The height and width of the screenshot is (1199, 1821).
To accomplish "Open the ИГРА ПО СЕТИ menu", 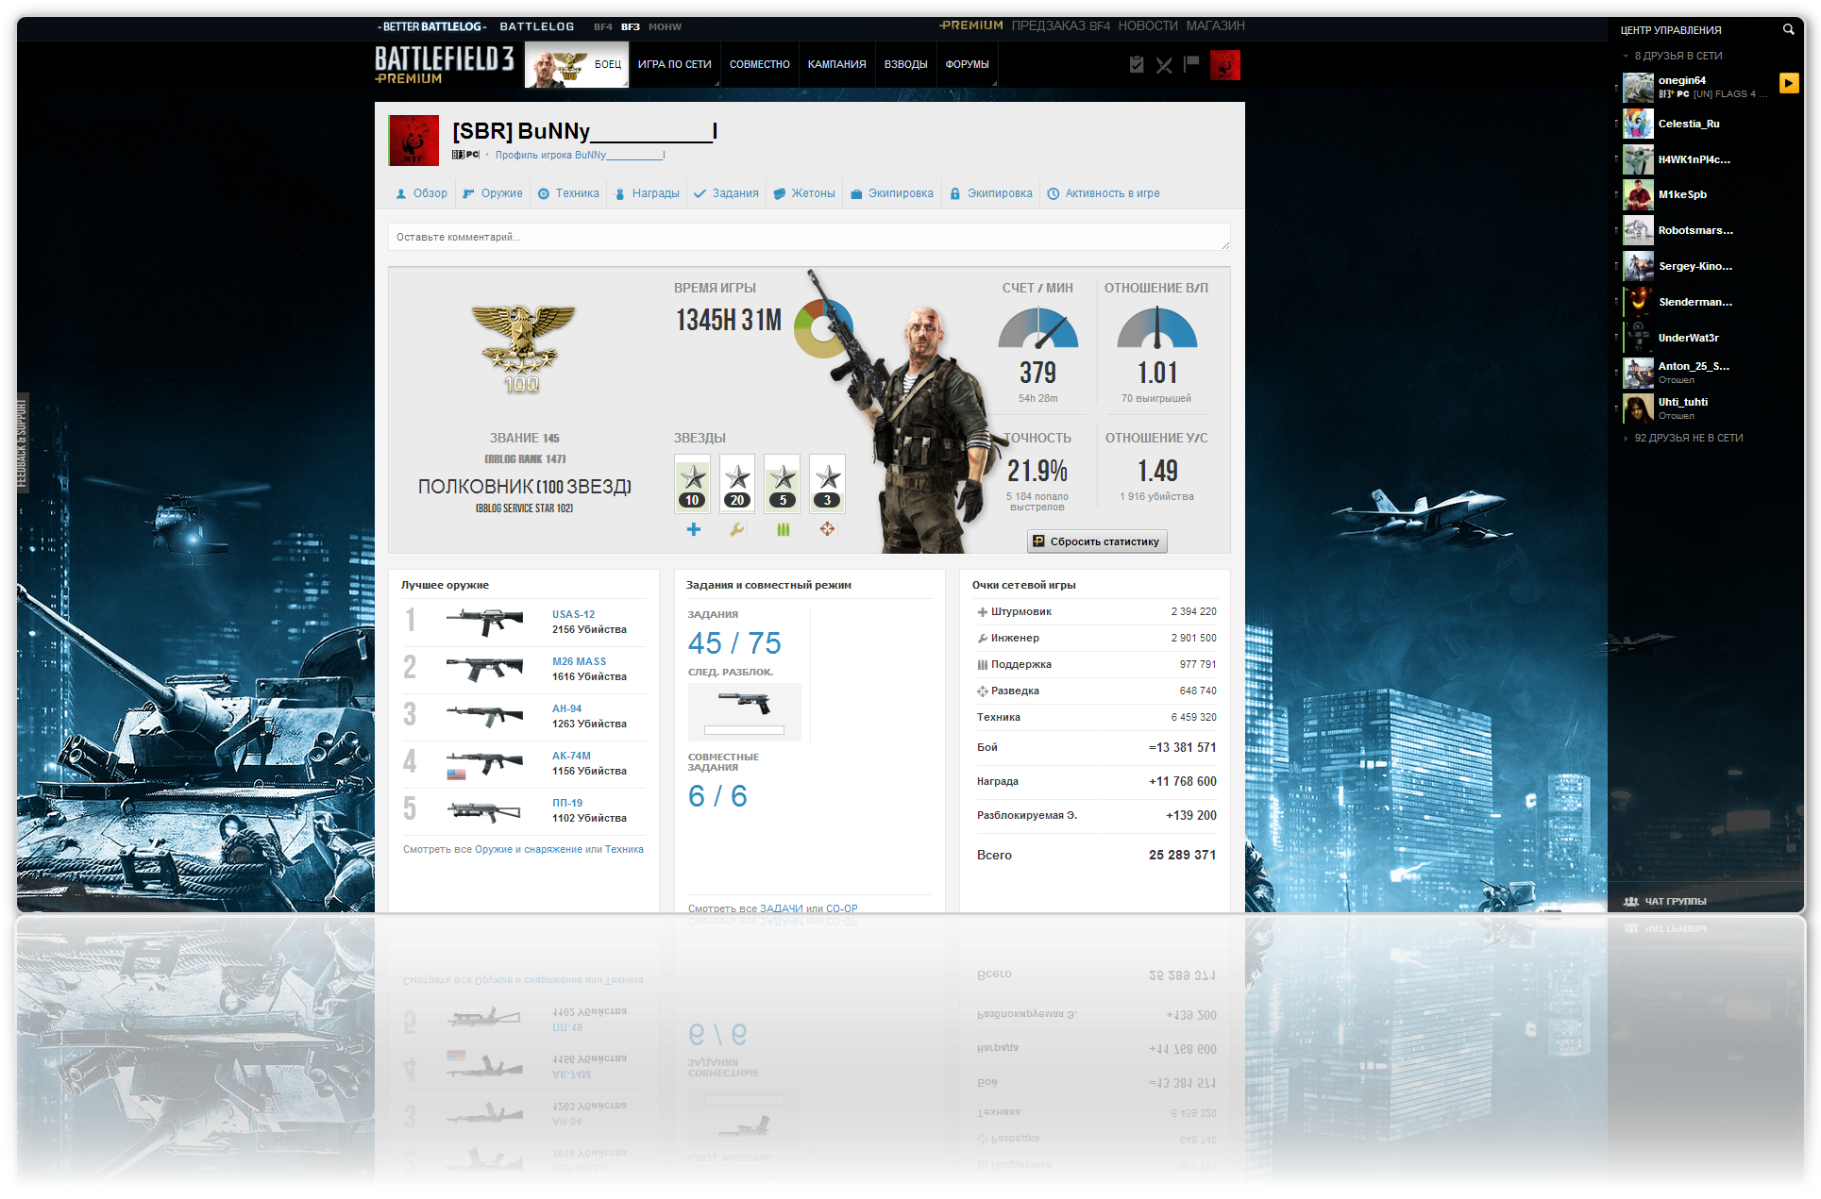I will tap(674, 65).
